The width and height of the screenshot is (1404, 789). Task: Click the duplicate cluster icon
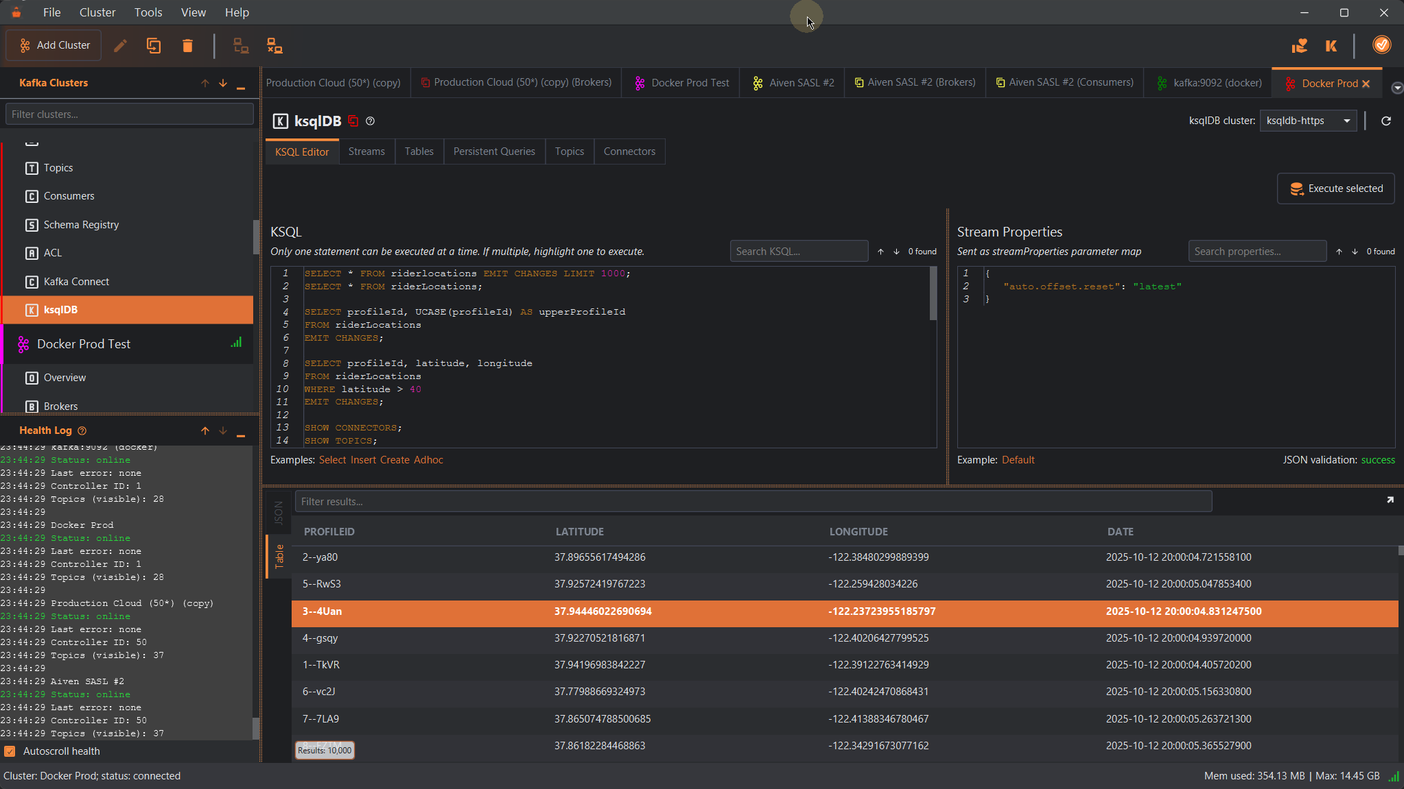pos(154,45)
